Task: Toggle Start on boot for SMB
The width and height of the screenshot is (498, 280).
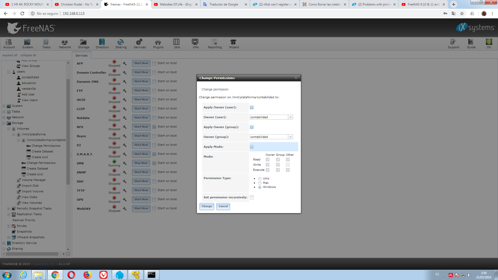Action: [154, 163]
